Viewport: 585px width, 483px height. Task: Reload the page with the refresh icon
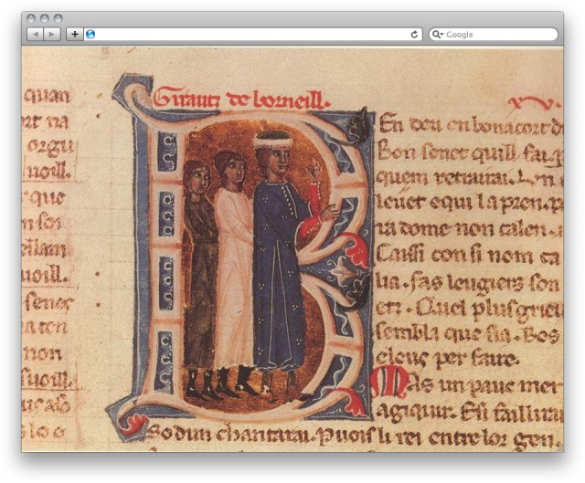click(x=414, y=34)
